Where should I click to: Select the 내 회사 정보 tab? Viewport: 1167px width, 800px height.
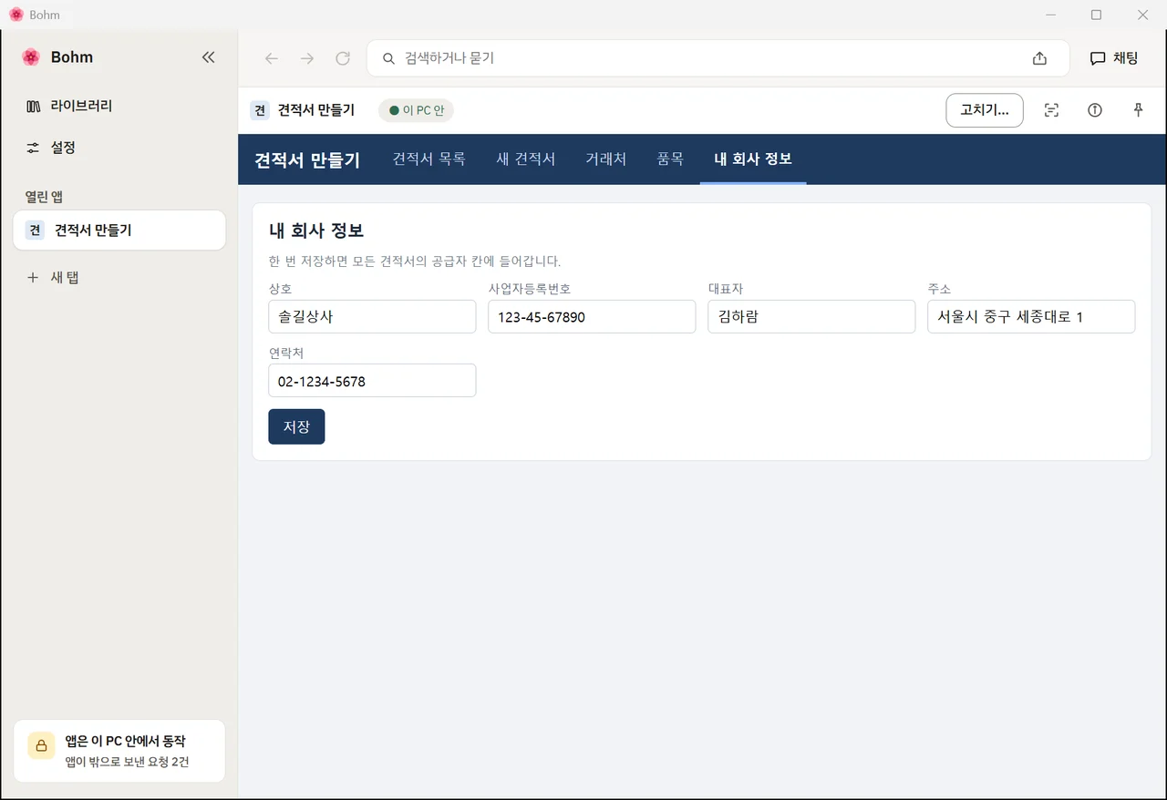pos(753,159)
